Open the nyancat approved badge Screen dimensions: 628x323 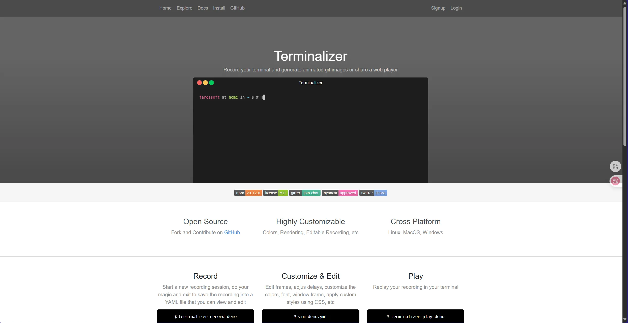click(339, 193)
